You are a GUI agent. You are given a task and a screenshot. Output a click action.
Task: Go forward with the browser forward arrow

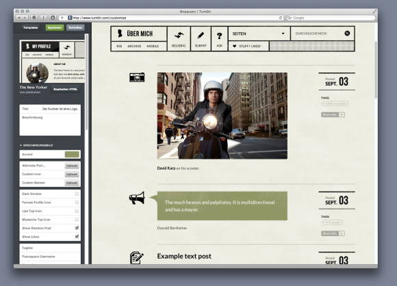[x=25, y=18]
